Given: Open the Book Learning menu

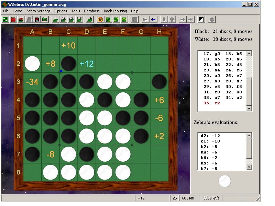Looking at the screenshot, I should click(x=115, y=11).
